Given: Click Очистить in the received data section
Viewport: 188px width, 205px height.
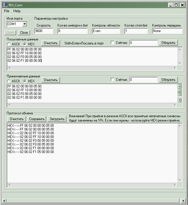Looking at the screenshot, I should (x=51, y=80).
